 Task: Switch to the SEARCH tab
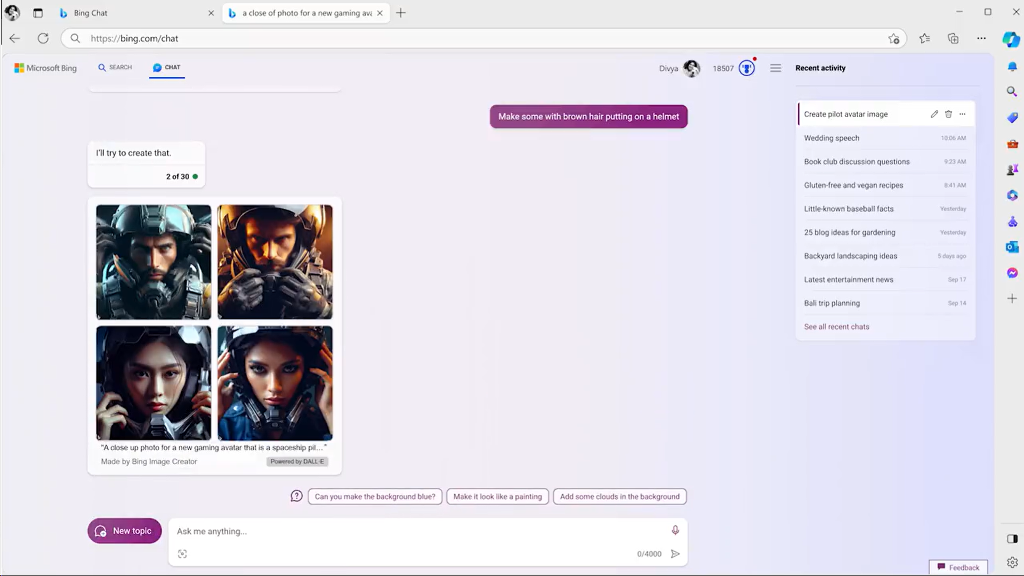[115, 67]
